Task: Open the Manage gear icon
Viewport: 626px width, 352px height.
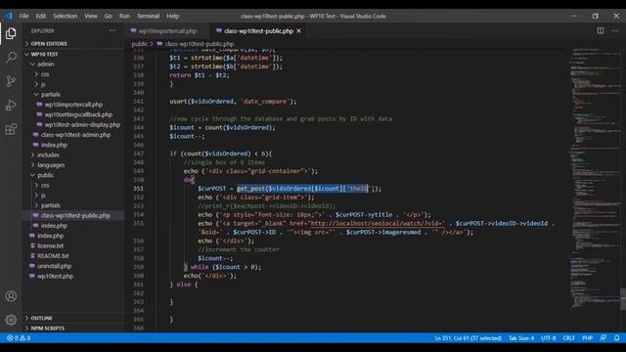Action: [x=11, y=320]
